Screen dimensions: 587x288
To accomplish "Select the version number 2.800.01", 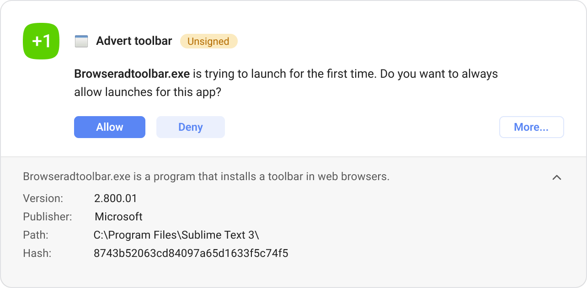I will click(115, 198).
